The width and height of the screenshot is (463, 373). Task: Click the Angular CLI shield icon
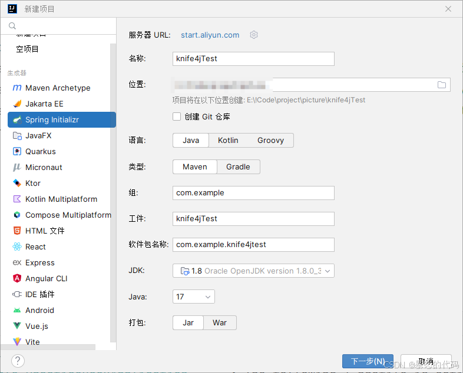pyautogui.click(x=17, y=278)
